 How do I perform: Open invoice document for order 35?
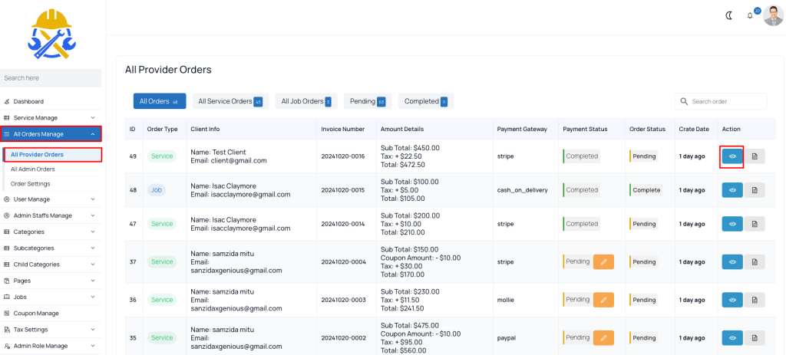(x=755, y=338)
